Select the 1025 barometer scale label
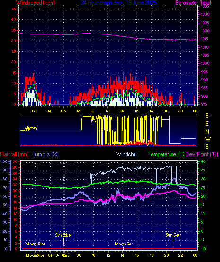220x262 pixels. [x=205, y=23]
